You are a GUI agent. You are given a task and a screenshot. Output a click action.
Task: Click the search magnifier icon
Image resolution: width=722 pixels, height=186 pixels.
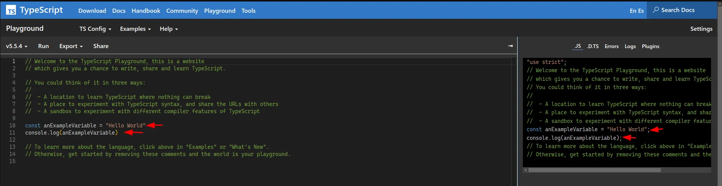click(656, 10)
